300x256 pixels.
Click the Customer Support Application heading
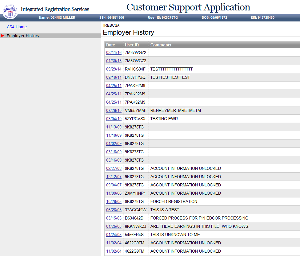coord(188,7)
